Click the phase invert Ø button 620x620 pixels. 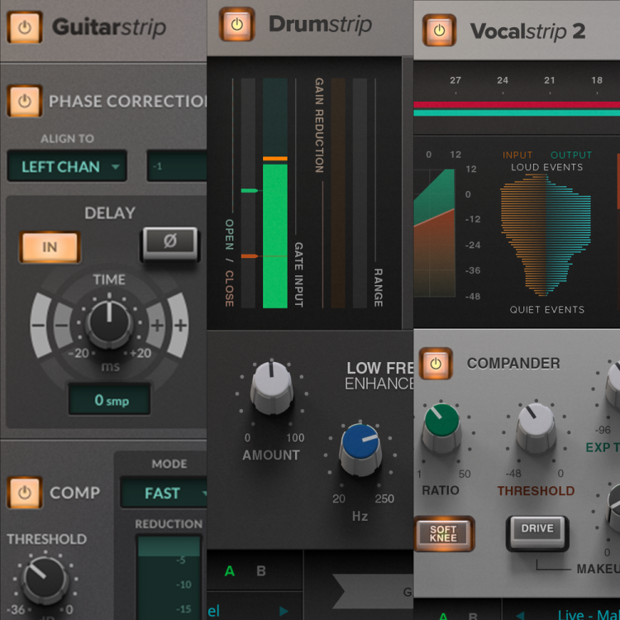pos(170,242)
